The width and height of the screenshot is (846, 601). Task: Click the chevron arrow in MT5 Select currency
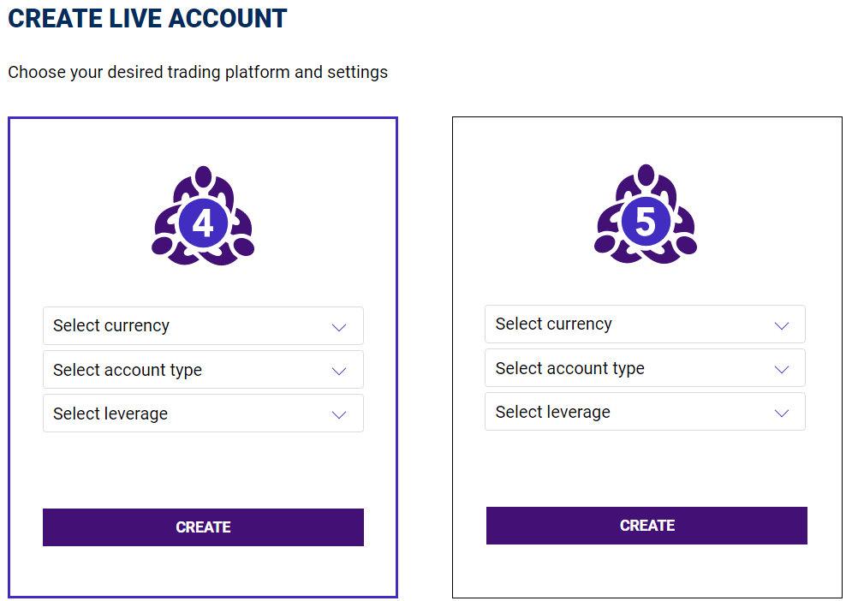tap(782, 325)
